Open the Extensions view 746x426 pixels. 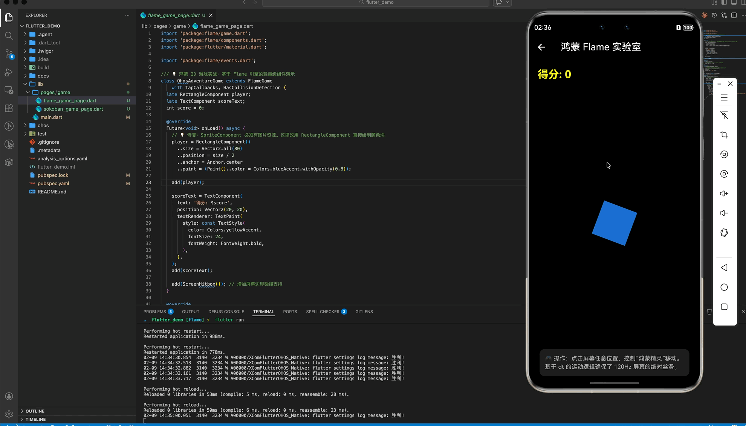coord(9,108)
